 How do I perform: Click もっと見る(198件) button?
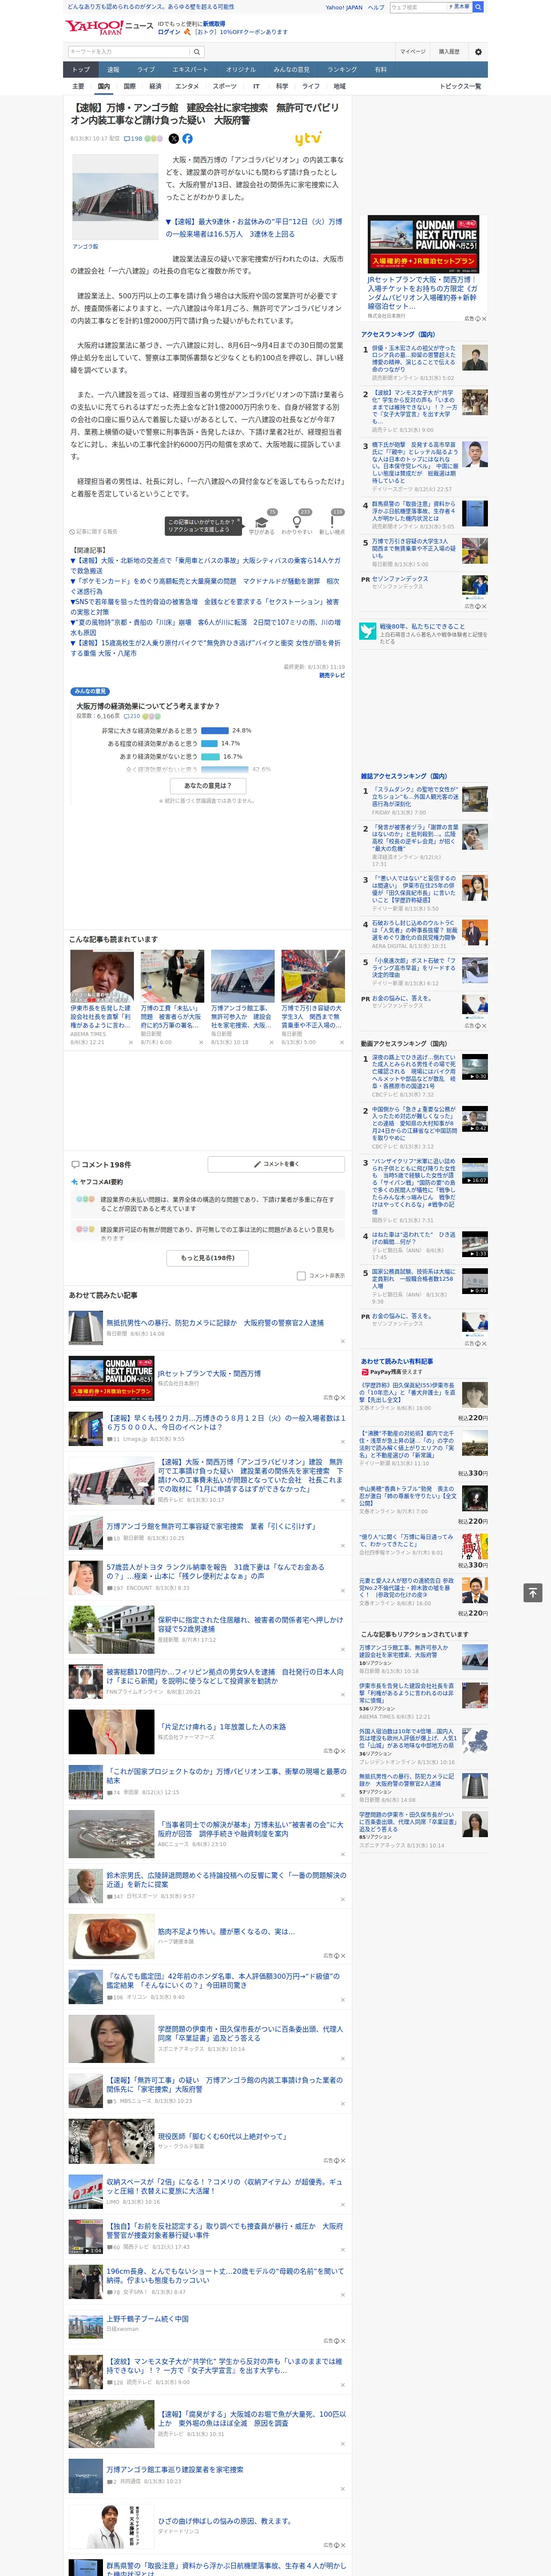tap(208, 1258)
